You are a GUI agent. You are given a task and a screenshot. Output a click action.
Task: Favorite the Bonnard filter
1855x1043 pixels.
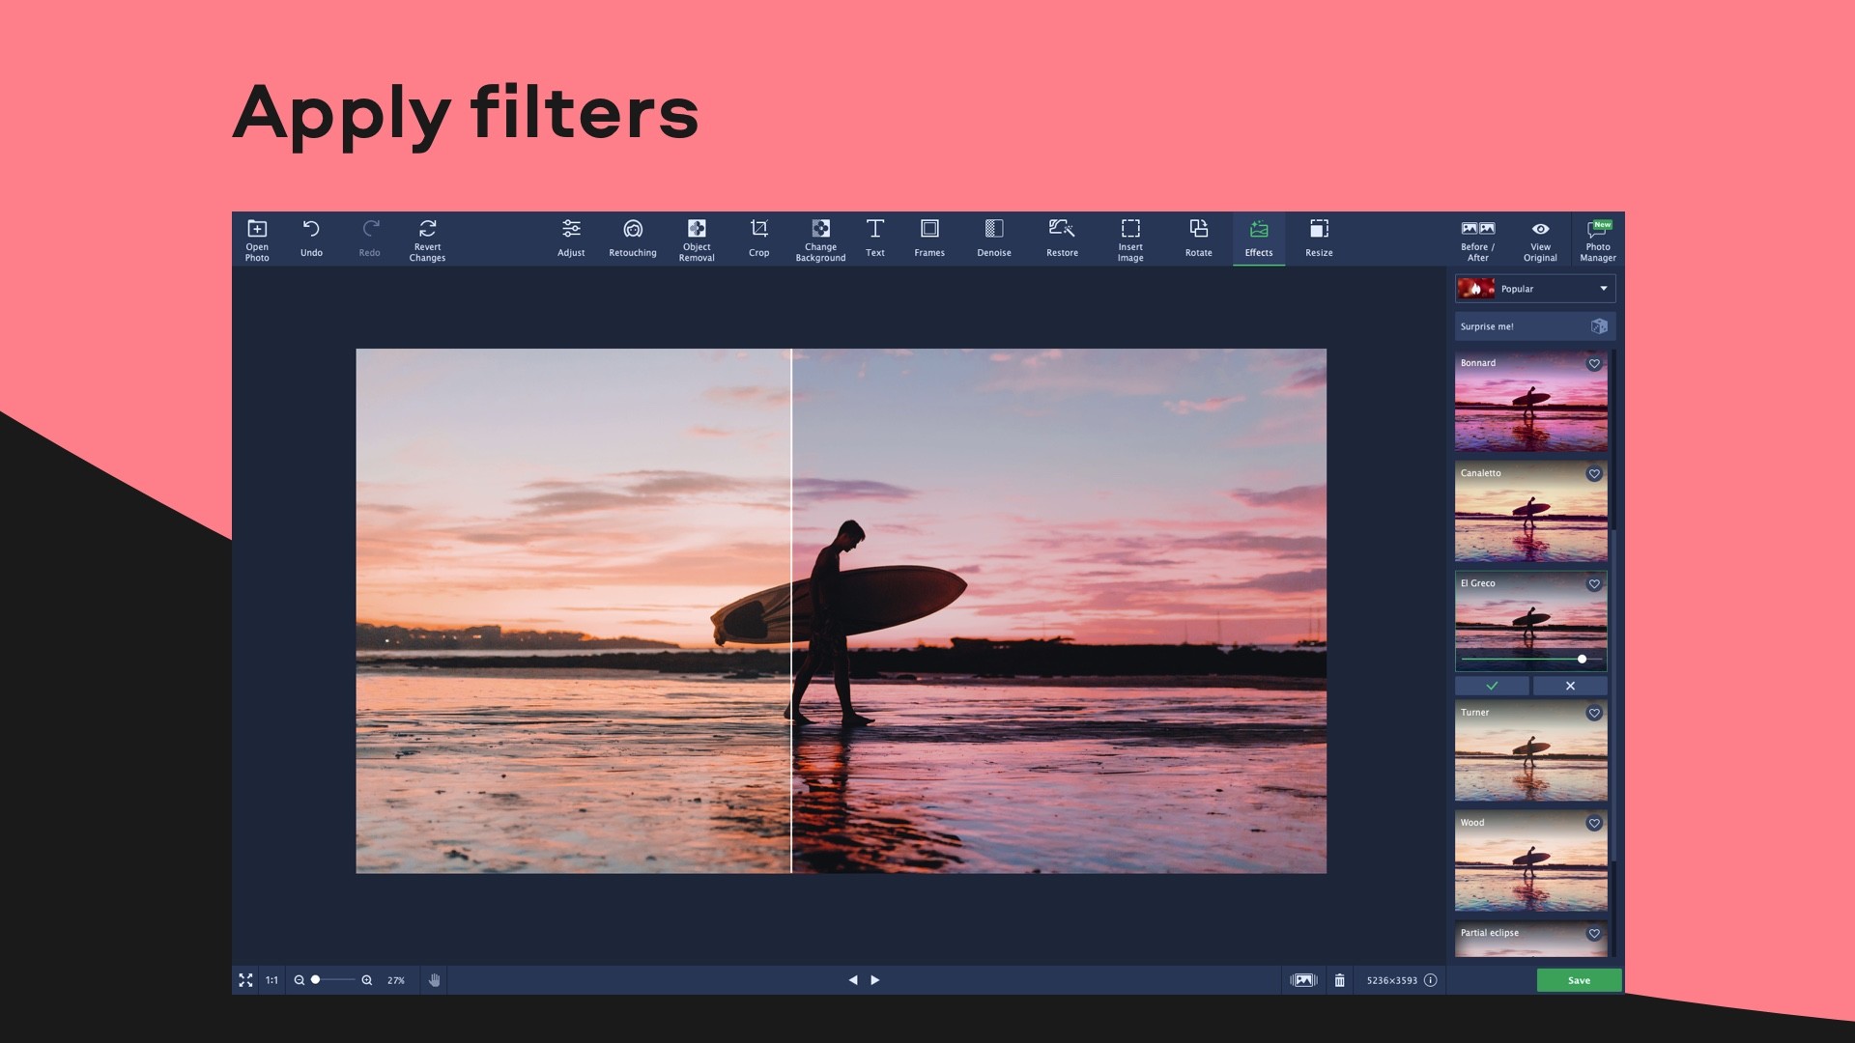coord(1594,365)
